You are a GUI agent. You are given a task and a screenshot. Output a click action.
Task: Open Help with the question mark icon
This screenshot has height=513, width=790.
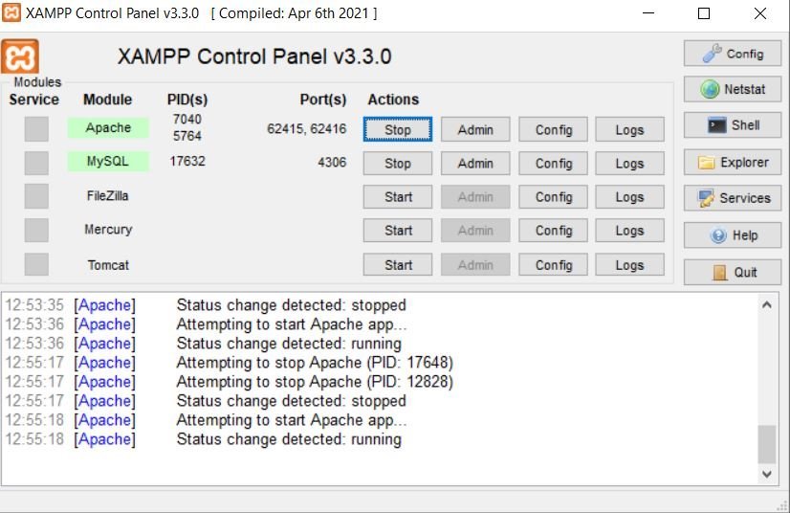(x=733, y=234)
